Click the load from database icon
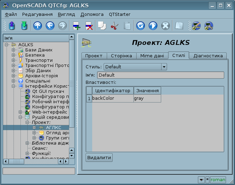The height and width of the screenshot is (185, 235). [12, 26]
